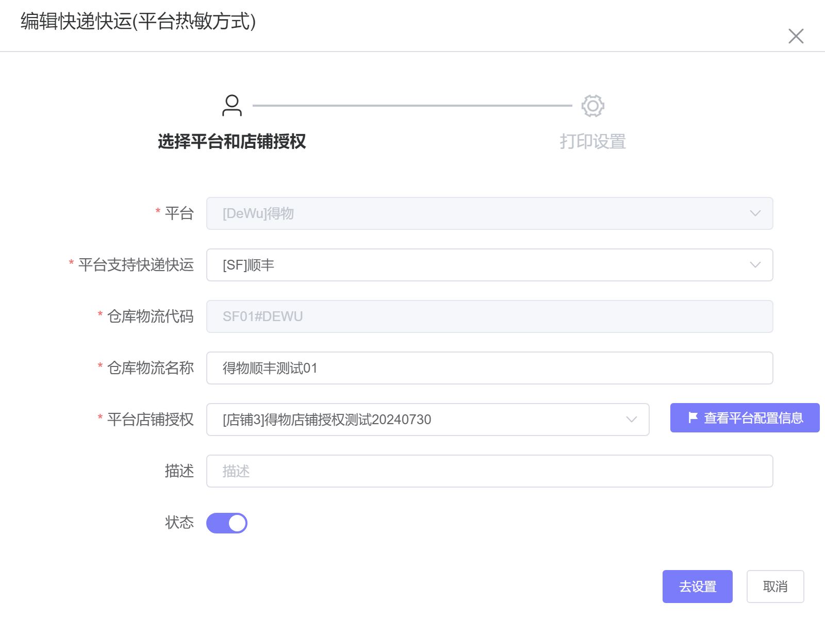Click the user icon for step one
The width and height of the screenshot is (825, 619).
click(232, 106)
